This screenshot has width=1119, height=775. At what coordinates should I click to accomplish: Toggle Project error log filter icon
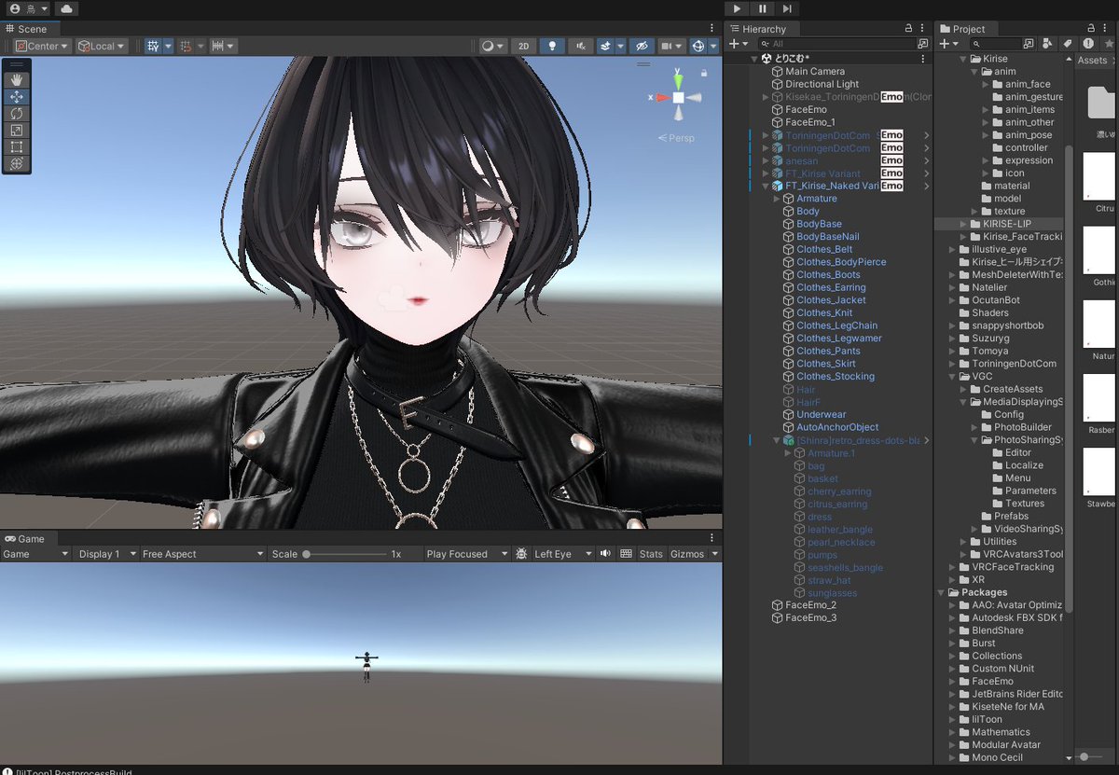(x=1087, y=44)
